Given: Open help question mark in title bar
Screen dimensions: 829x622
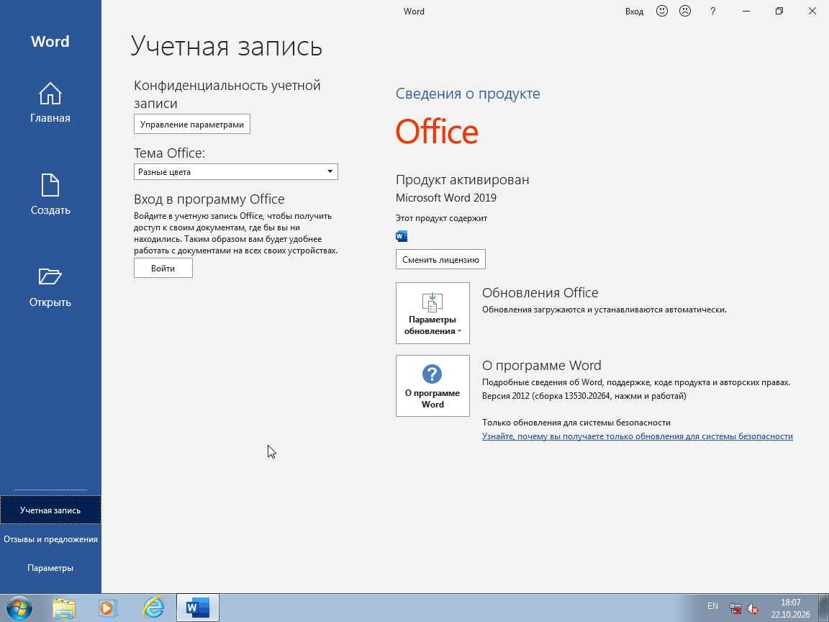Looking at the screenshot, I should [712, 11].
